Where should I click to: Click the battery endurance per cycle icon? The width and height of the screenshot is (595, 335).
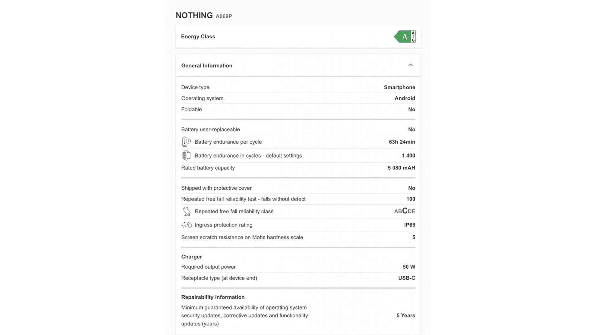186,142
